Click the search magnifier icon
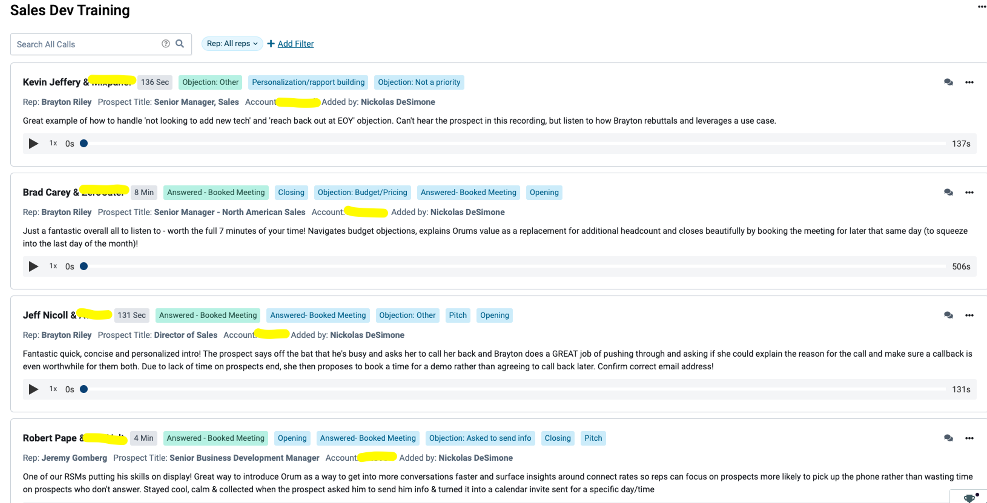This screenshot has width=987, height=503. click(180, 44)
